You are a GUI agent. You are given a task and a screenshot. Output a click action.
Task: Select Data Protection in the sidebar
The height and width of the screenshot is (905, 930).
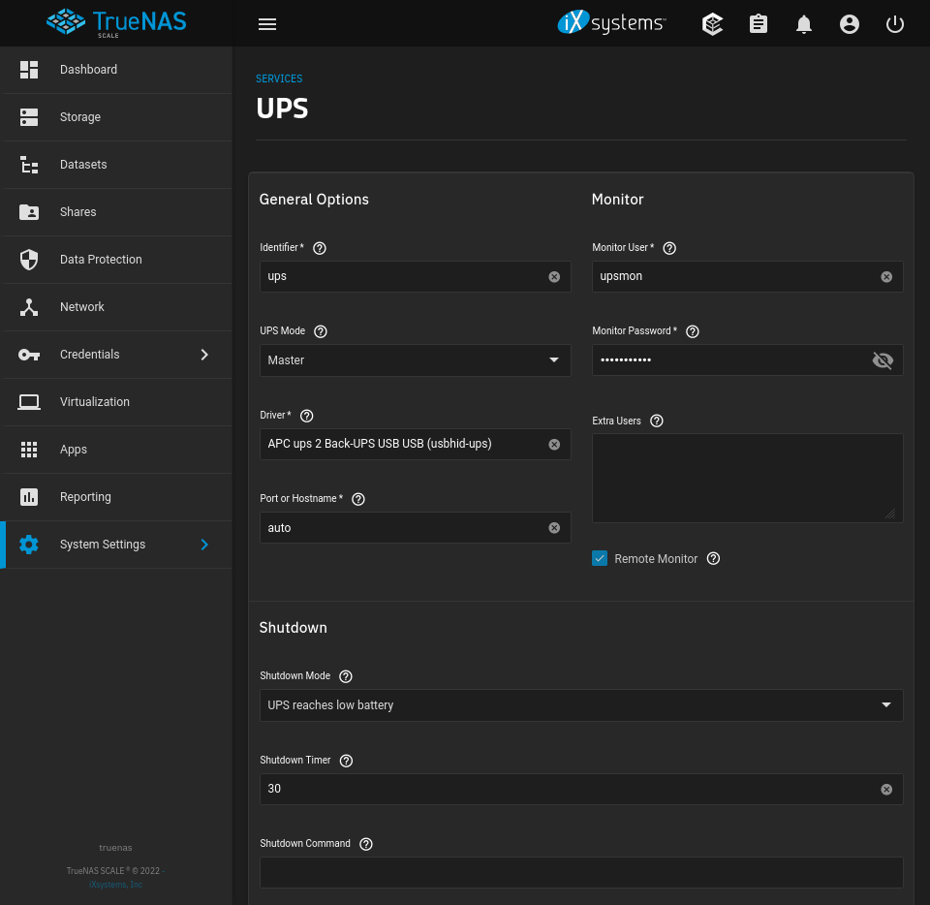click(x=116, y=260)
